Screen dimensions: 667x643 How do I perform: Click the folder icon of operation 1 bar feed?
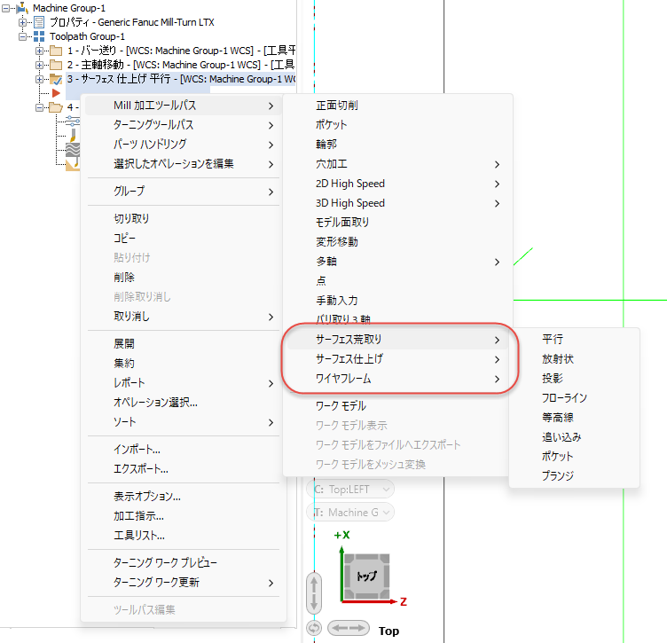56,51
